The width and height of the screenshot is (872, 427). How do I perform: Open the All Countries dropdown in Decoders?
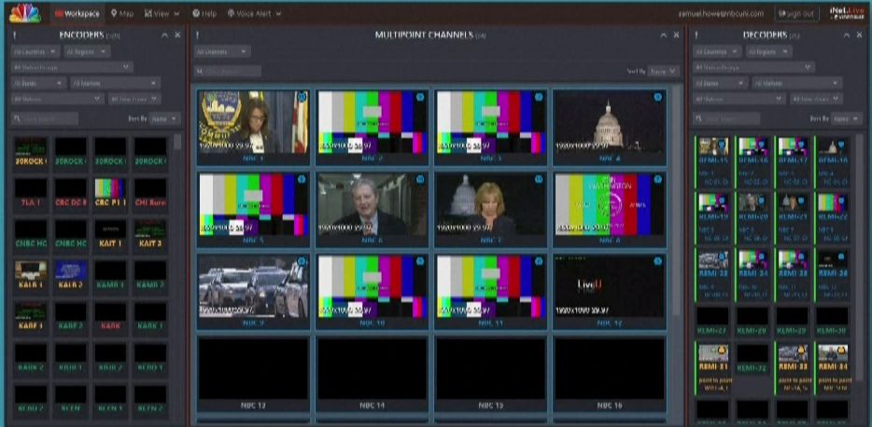click(717, 51)
